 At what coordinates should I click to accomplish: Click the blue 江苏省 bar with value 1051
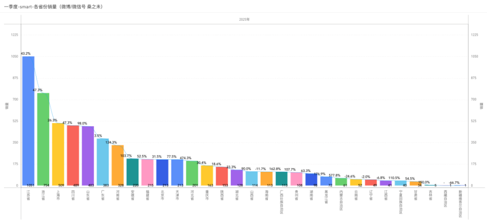click(28, 121)
